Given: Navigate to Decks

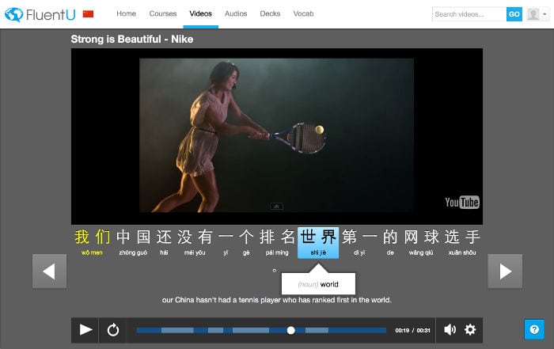Looking at the screenshot, I should click(x=270, y=13).
